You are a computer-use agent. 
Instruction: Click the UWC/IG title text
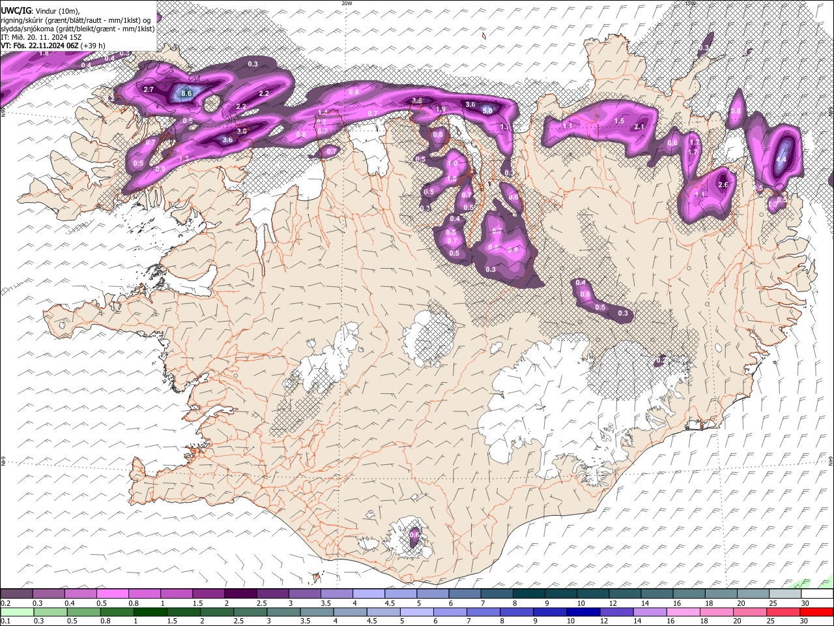[16, 11]
